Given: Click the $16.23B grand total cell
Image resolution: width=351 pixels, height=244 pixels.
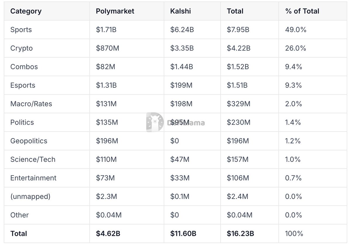Looking at the screenshot, I should (240, 233).
